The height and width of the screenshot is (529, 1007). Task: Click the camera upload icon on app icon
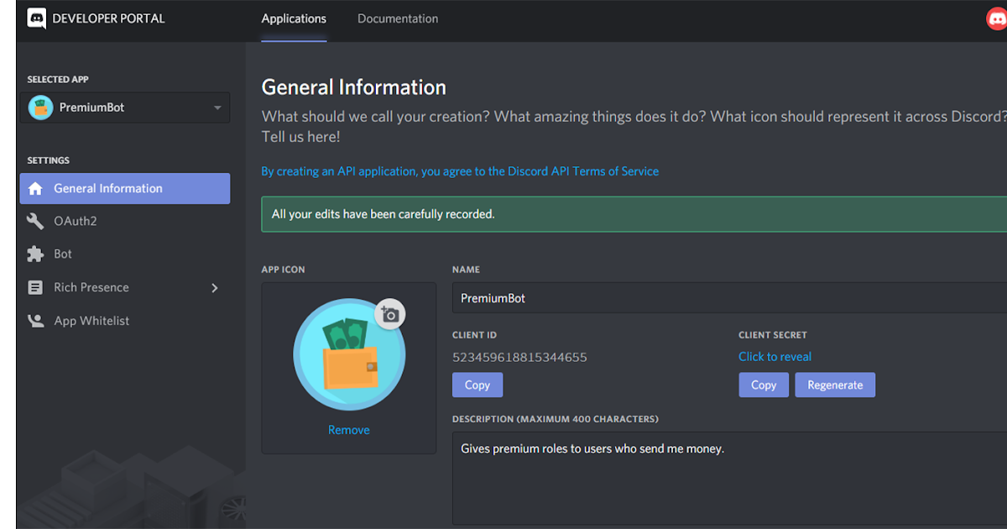[x=390, y=314]
